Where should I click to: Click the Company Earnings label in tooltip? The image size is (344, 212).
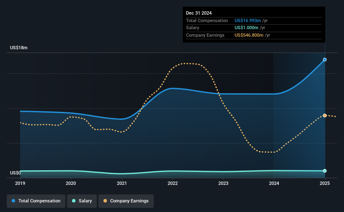[x=205, y=35]
